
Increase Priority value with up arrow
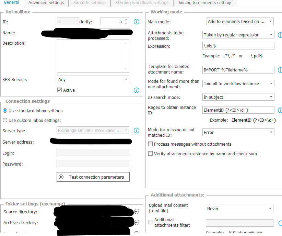tap(126, 20)
